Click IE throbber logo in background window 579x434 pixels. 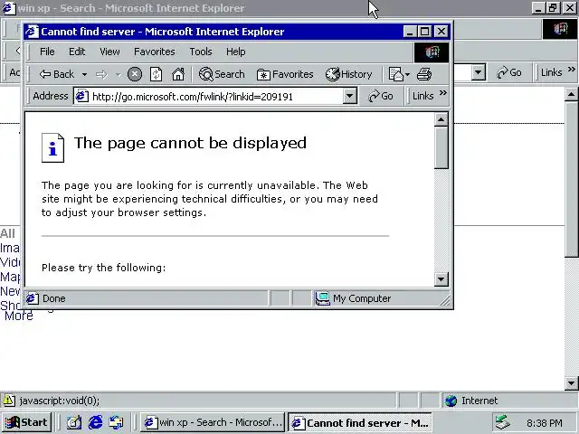point(560,29)
